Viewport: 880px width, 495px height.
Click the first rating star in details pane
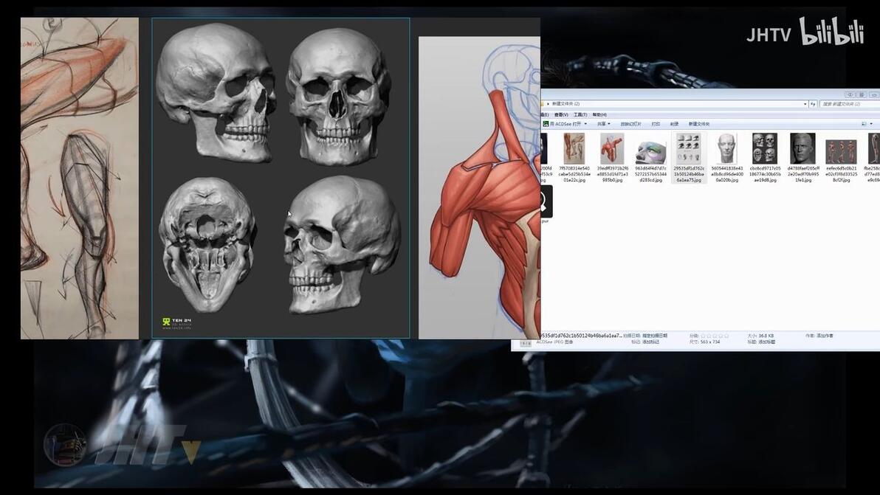point(703,336)
